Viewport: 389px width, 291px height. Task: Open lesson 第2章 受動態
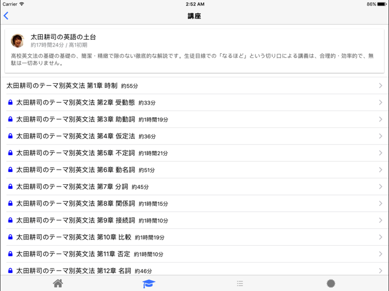(x=195, y=102)
